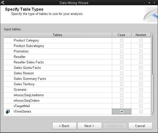Click the pickaxe icon in title bar
158x133 pixels.
3,3
